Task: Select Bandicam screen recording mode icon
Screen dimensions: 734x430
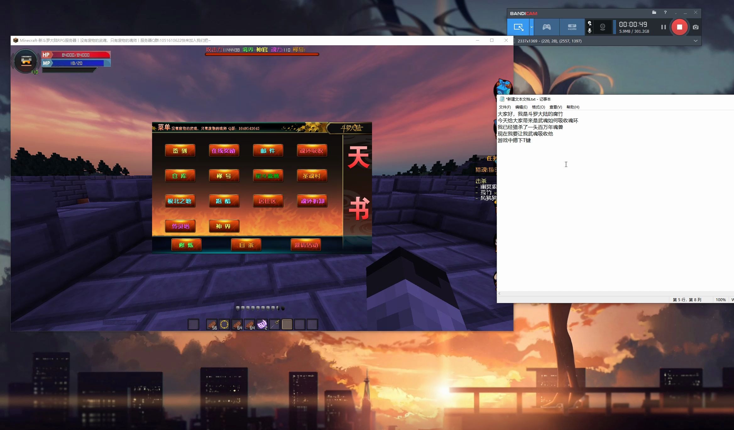Action: tap(518, 27)
